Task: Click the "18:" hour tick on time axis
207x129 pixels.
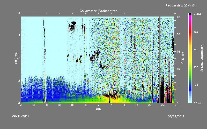Action: (137, 105)
